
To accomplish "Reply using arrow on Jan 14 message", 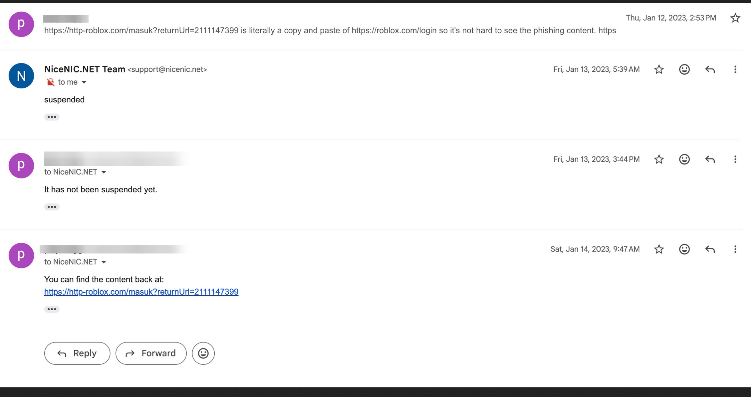I will (710, 249).
